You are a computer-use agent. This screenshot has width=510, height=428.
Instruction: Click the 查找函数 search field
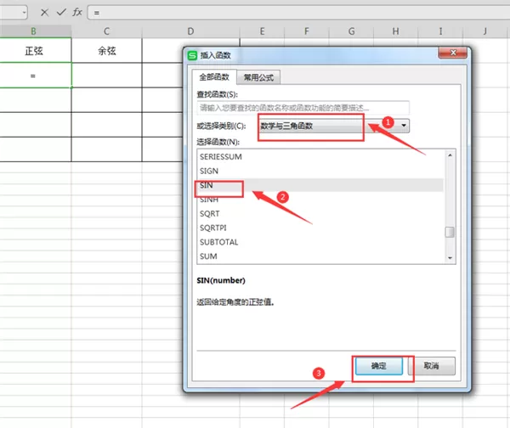click(303, 108)
